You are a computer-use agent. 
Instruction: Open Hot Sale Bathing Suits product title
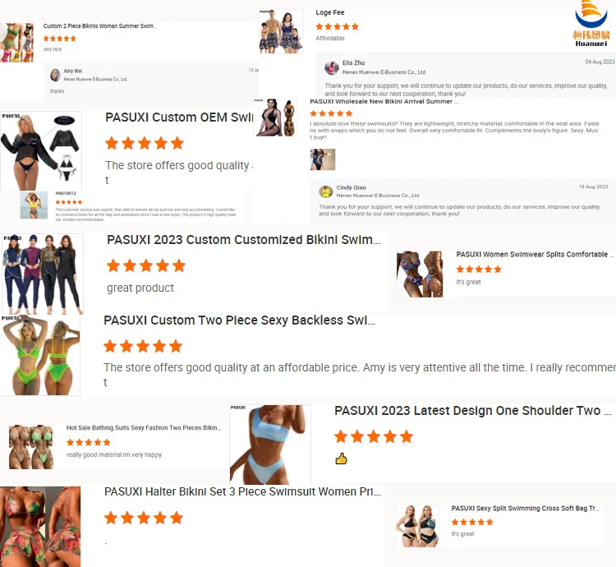click(x=144, y=427)
